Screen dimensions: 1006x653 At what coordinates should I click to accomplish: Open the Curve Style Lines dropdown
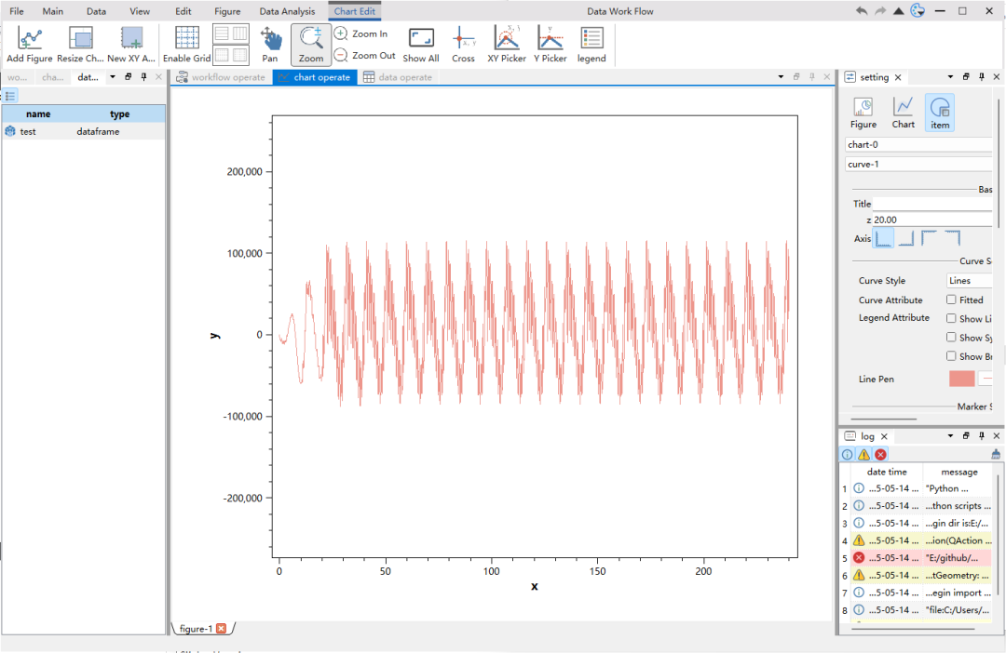pyautogui.click(x=970, y=281)
